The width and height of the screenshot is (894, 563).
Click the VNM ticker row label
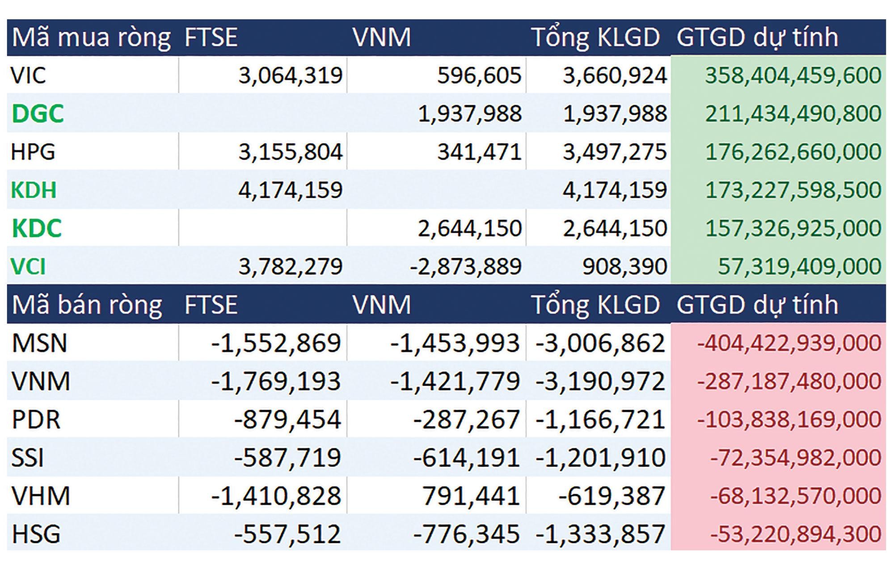pyautogui.click(x=41, y=382)
